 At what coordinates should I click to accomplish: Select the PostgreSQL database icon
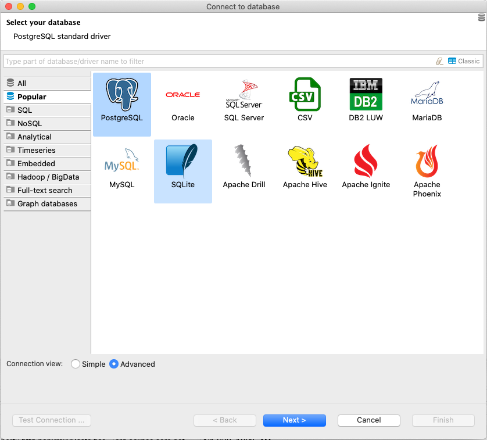[122, 95]
